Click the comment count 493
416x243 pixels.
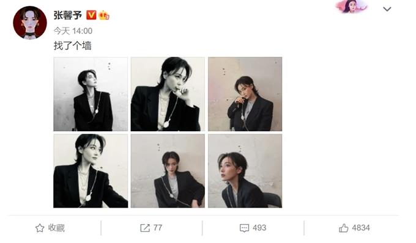[259, 228]
